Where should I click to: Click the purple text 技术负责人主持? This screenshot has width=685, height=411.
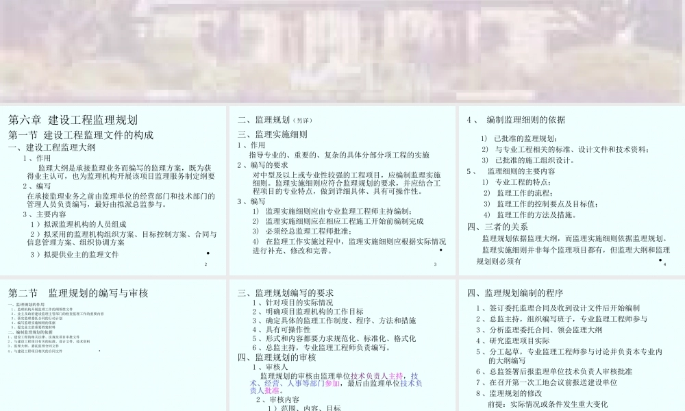[x=377, y=376]
